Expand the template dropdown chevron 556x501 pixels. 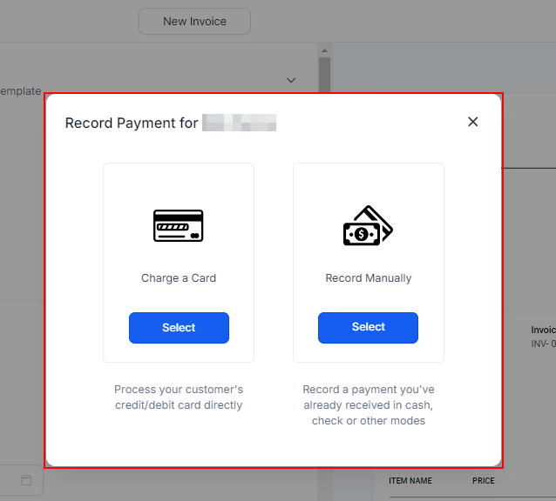pos(291,80)
